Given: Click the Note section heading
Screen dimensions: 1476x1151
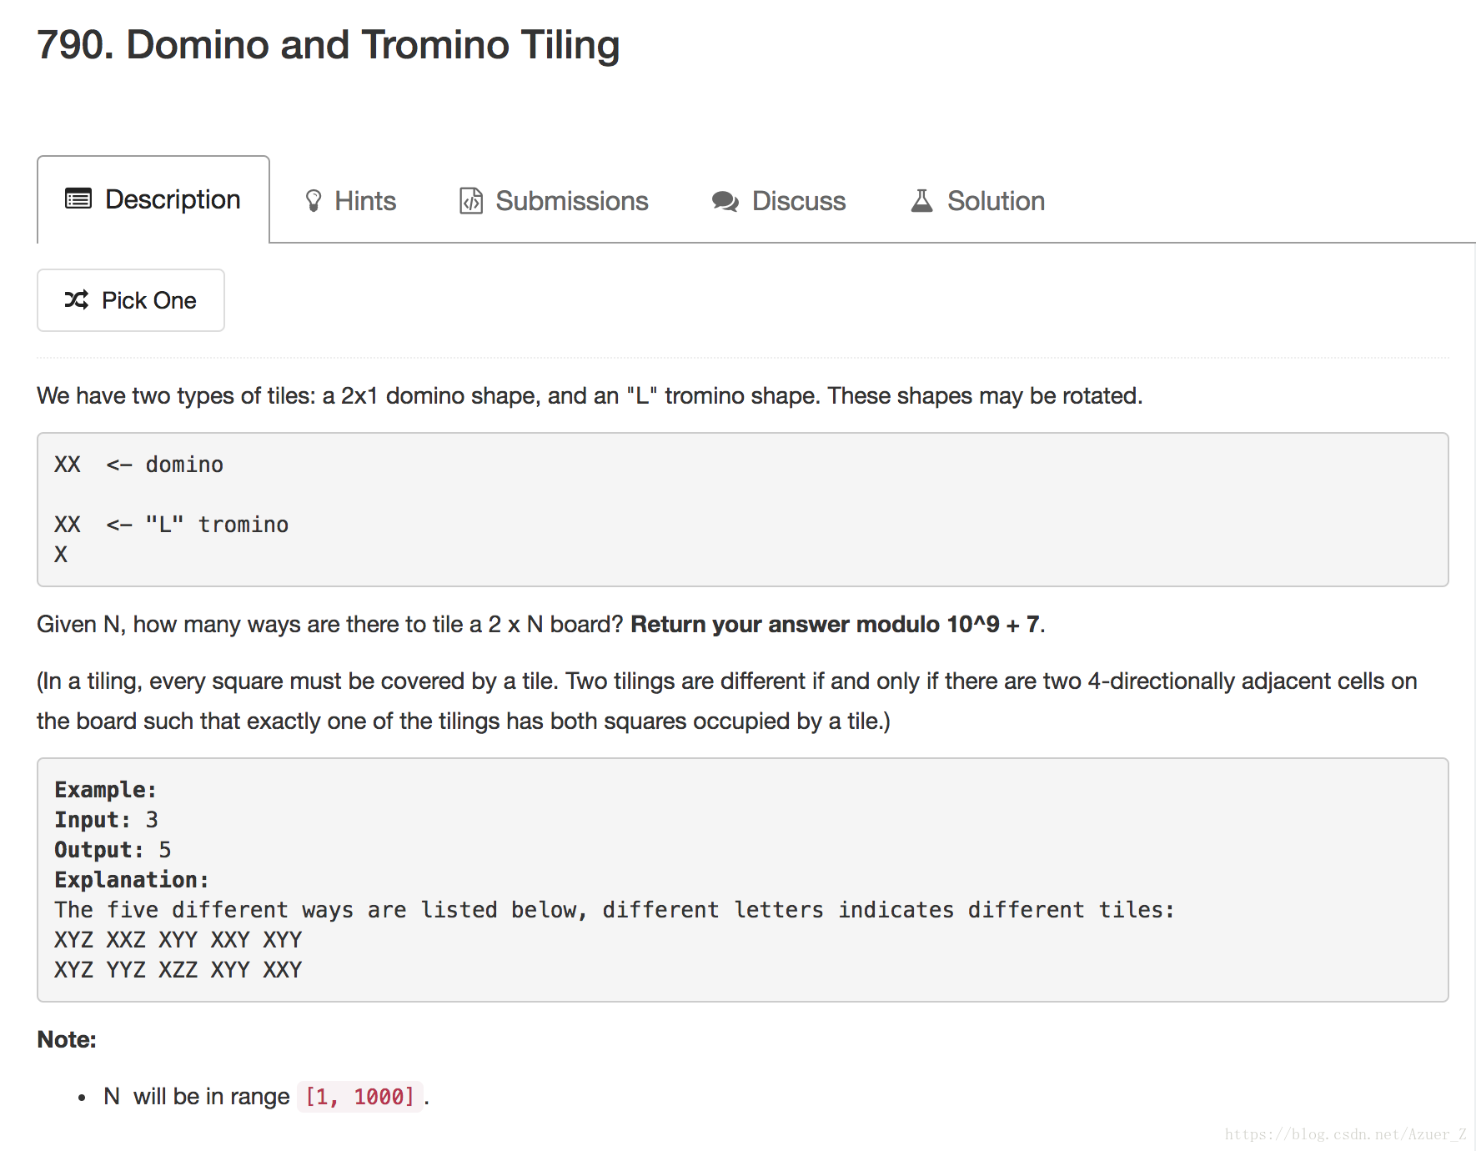Looking at the screenshot, I should (x=65, y=1039).
